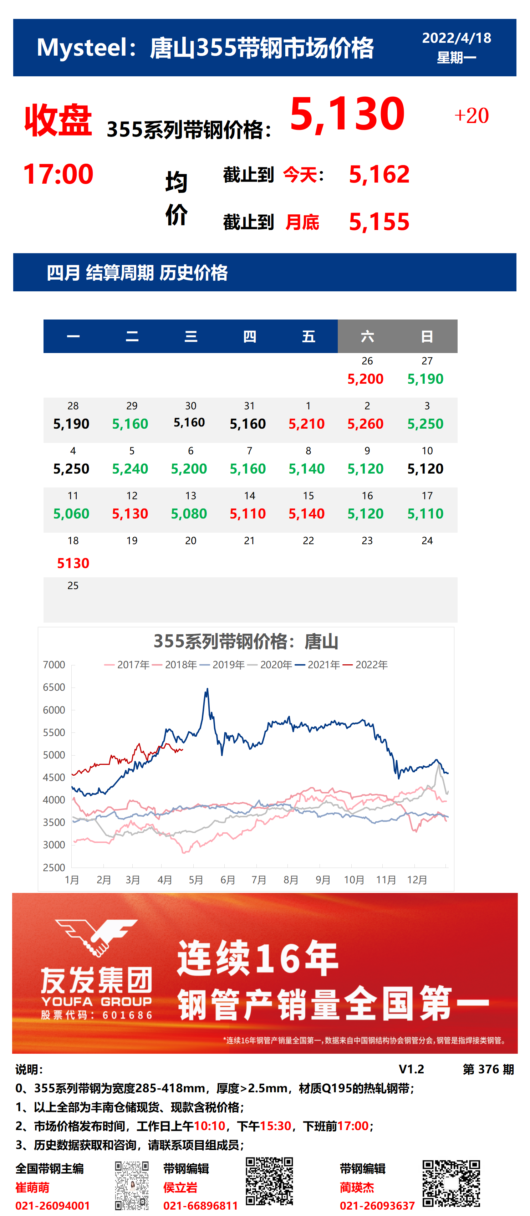
Task: Click the red 10:10 publish time
Action: pos(210,1126)
